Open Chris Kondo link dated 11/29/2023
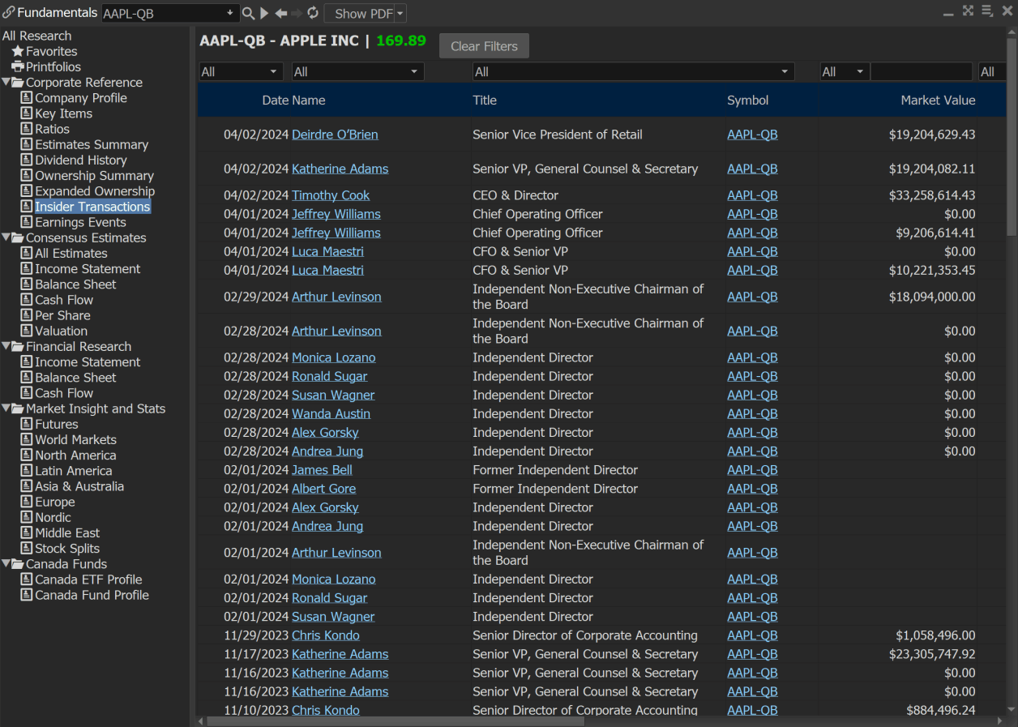The image size is (1018, 727). point(325,635)
